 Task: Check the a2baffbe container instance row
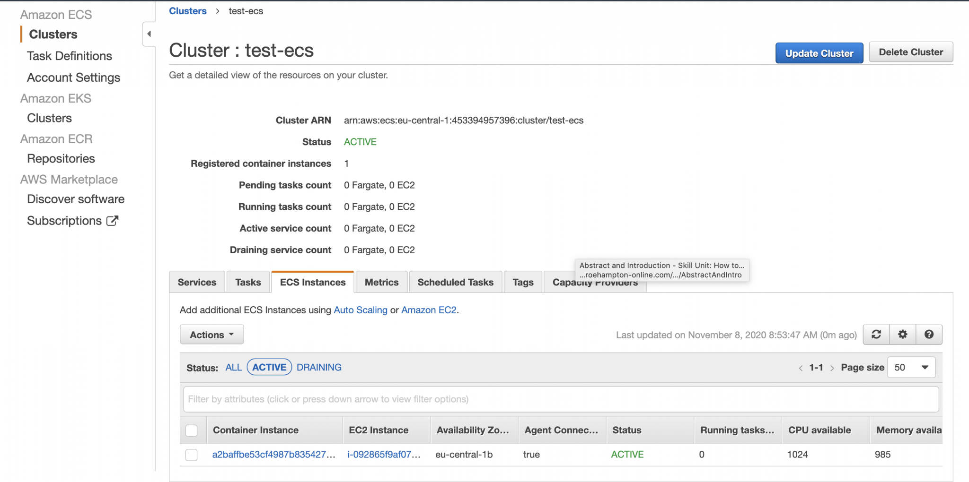[x=191, y=455]
